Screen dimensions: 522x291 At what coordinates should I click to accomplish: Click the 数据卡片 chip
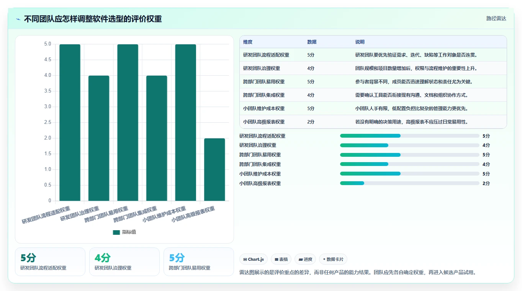pyautogui.click(x=333, y=259)
